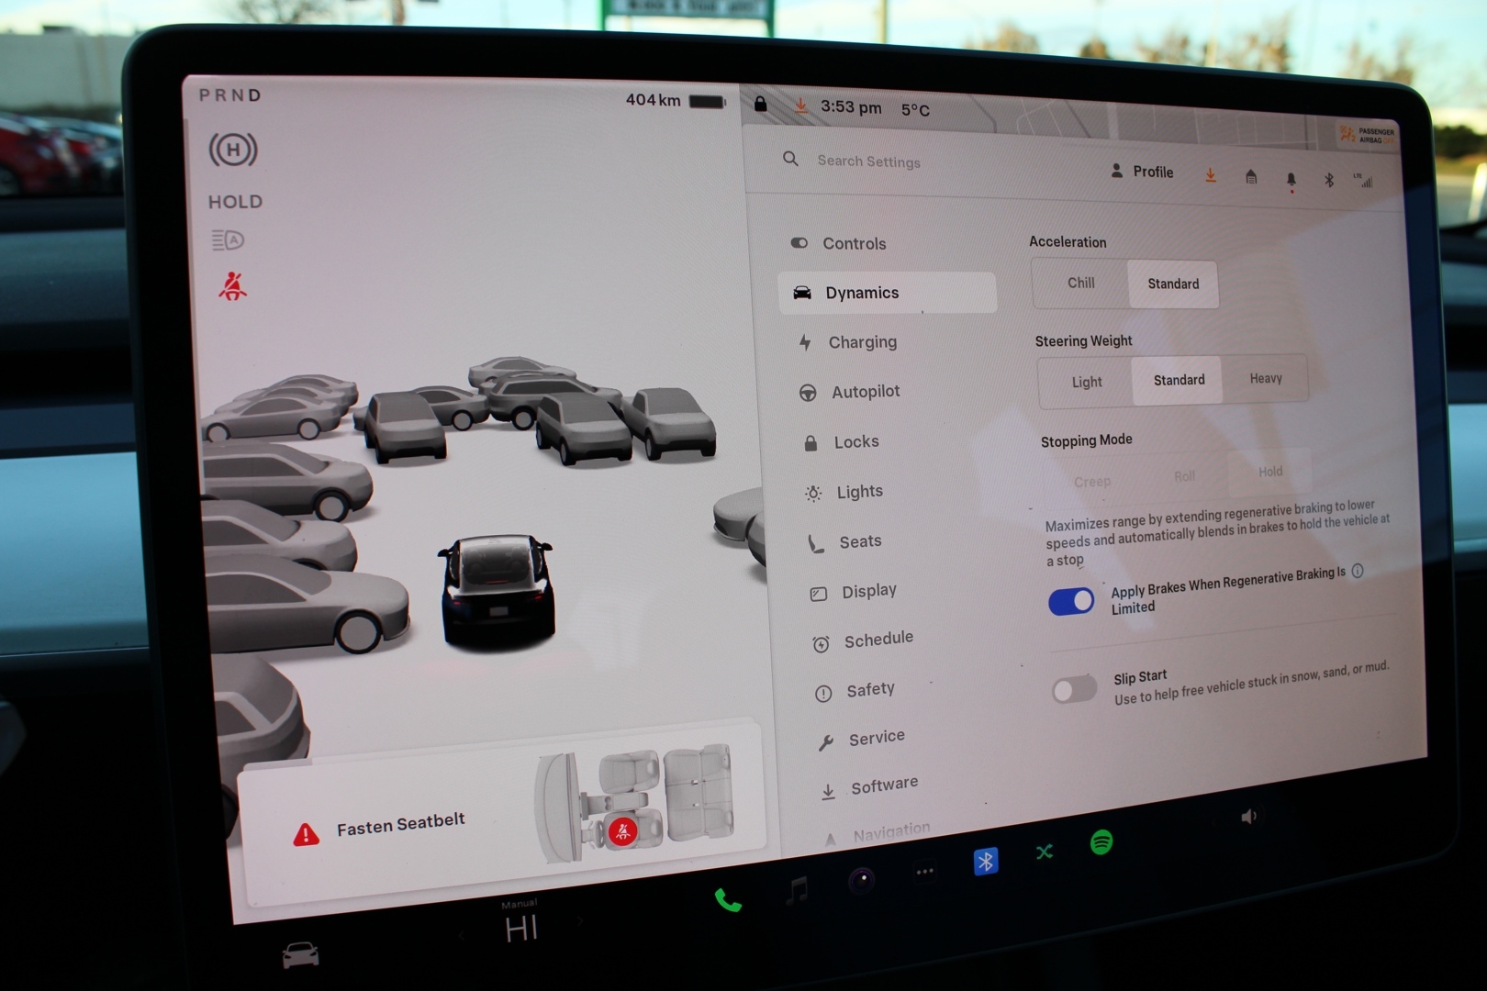This screenshot has height=991, width=1487.
Task: Launch Spotify from the bottom dock
Action: point(1101,841)
